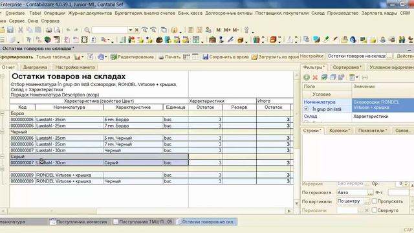Open the Операции menu
This screenshot has height=233, width=414.
[54, 13]
